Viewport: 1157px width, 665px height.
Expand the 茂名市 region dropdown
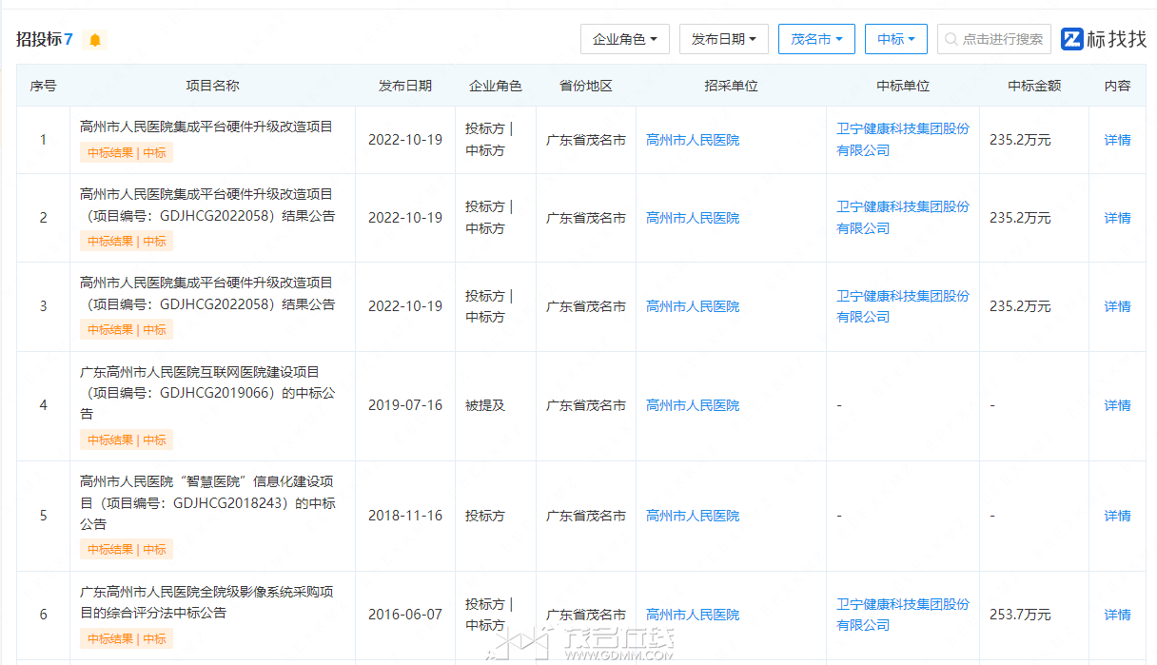(x=816, y=39)
